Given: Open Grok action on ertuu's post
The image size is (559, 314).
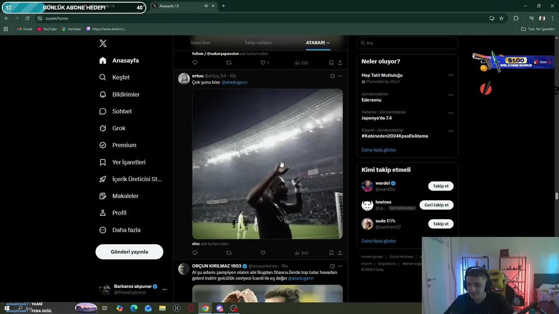Looking at the screenshot, I should pyautogui.click(x=332, y=76).
